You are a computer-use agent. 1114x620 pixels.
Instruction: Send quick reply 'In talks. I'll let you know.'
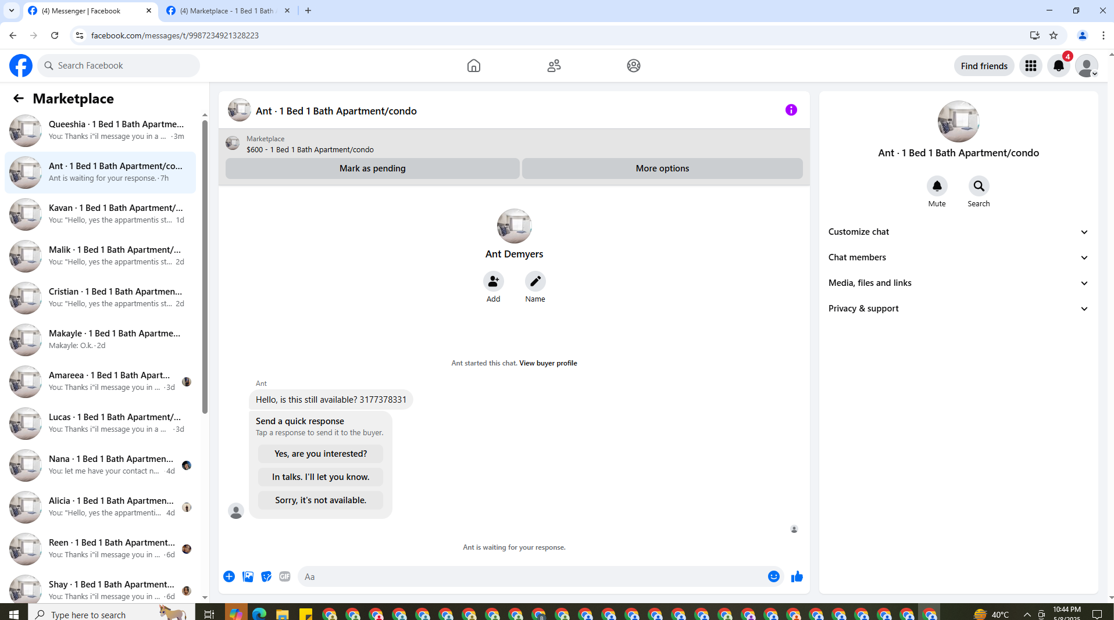(321, 477)
